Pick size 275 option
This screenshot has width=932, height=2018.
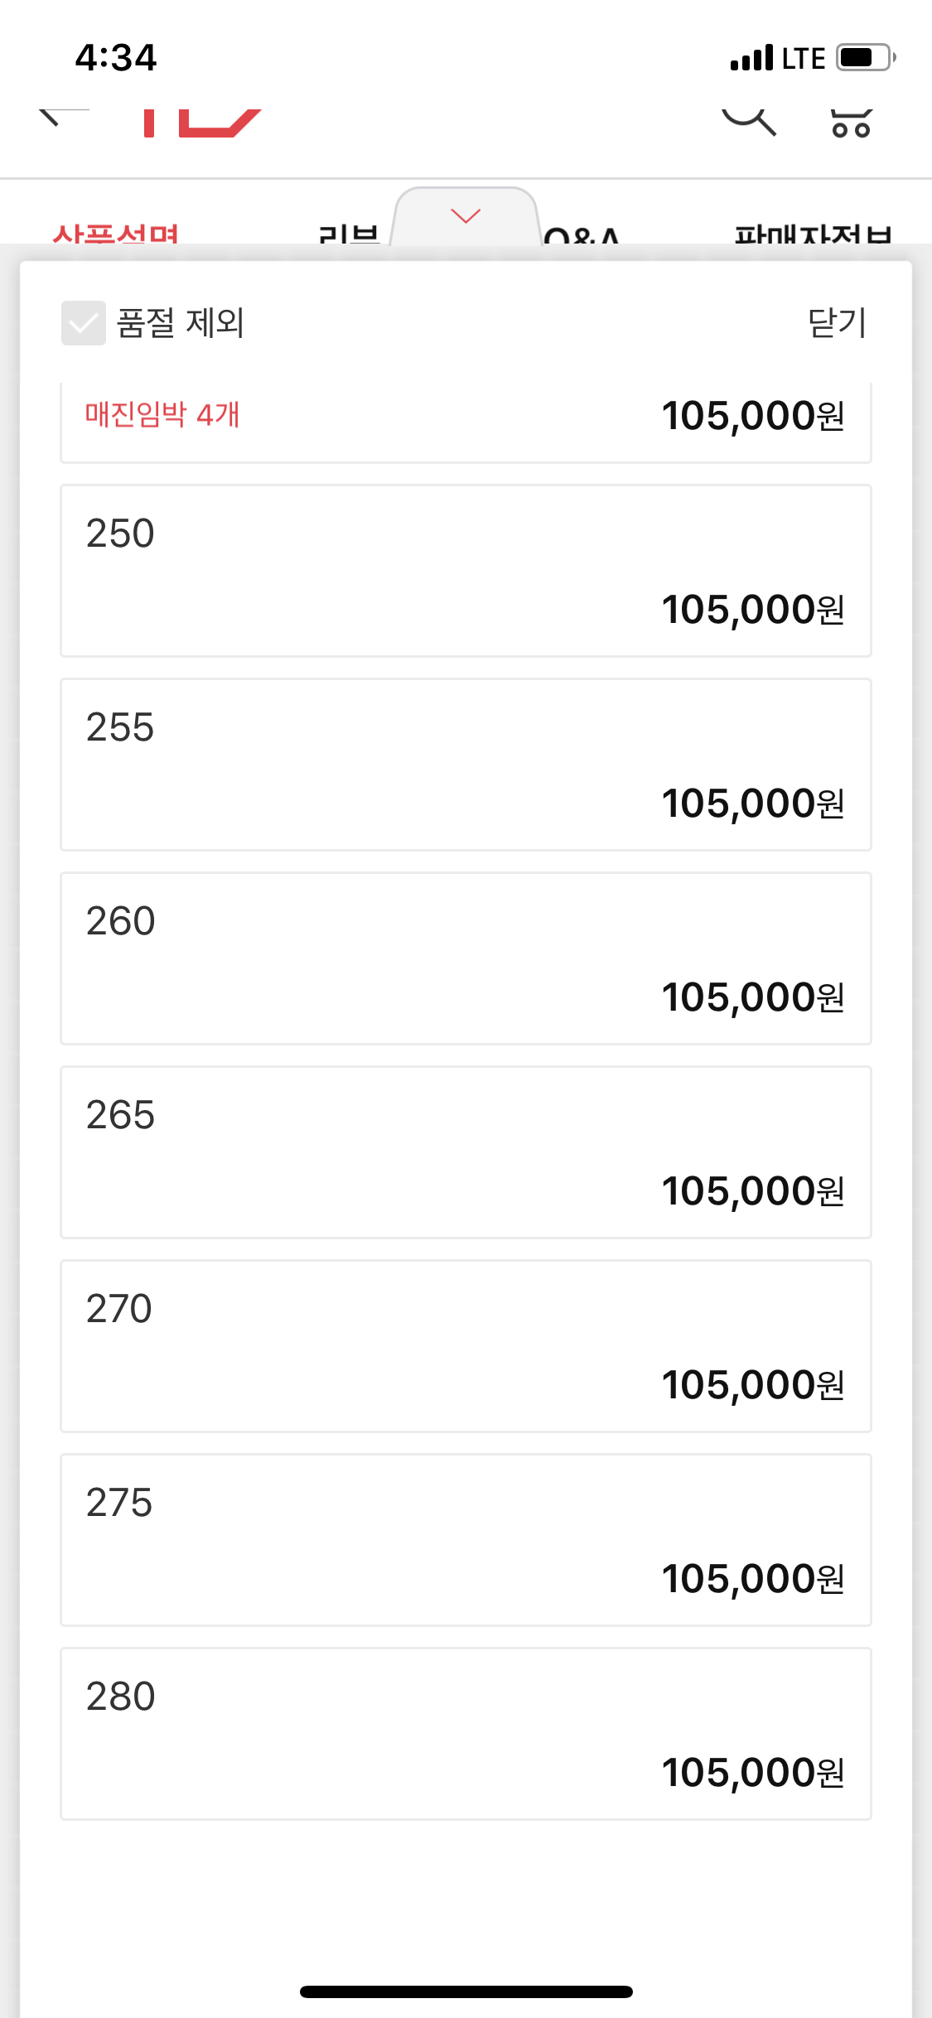tap(466, 1540)
